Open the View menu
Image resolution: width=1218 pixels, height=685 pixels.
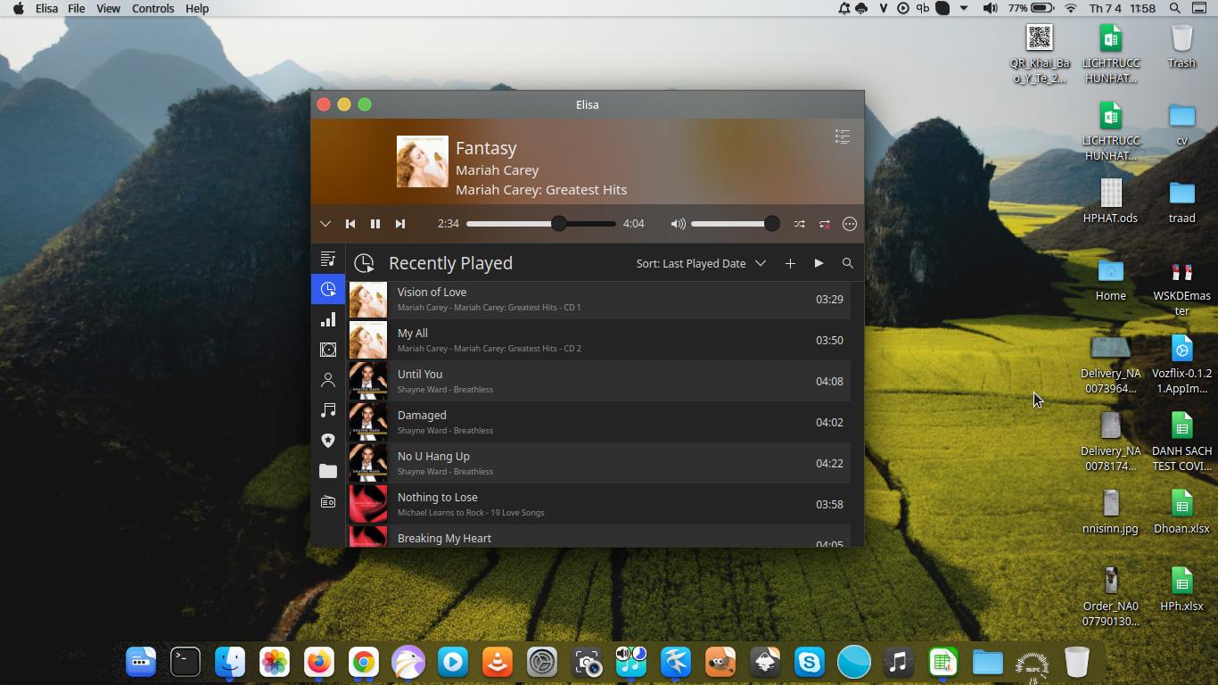click(108, 8)
